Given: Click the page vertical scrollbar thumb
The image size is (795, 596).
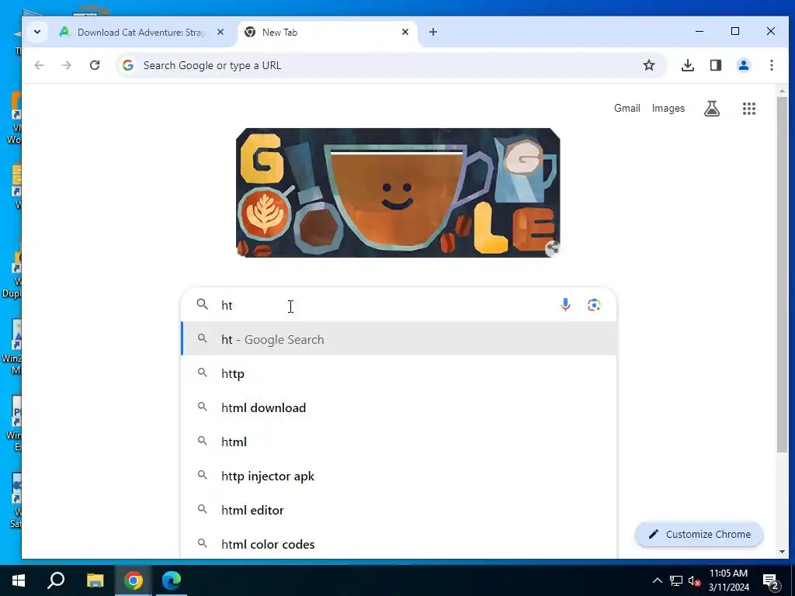Looking at the screenshot, I should (x=782, y=274).
